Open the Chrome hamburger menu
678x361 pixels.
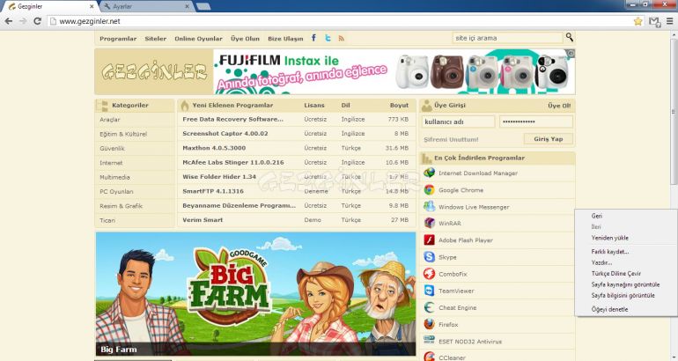tap(670, 21)
